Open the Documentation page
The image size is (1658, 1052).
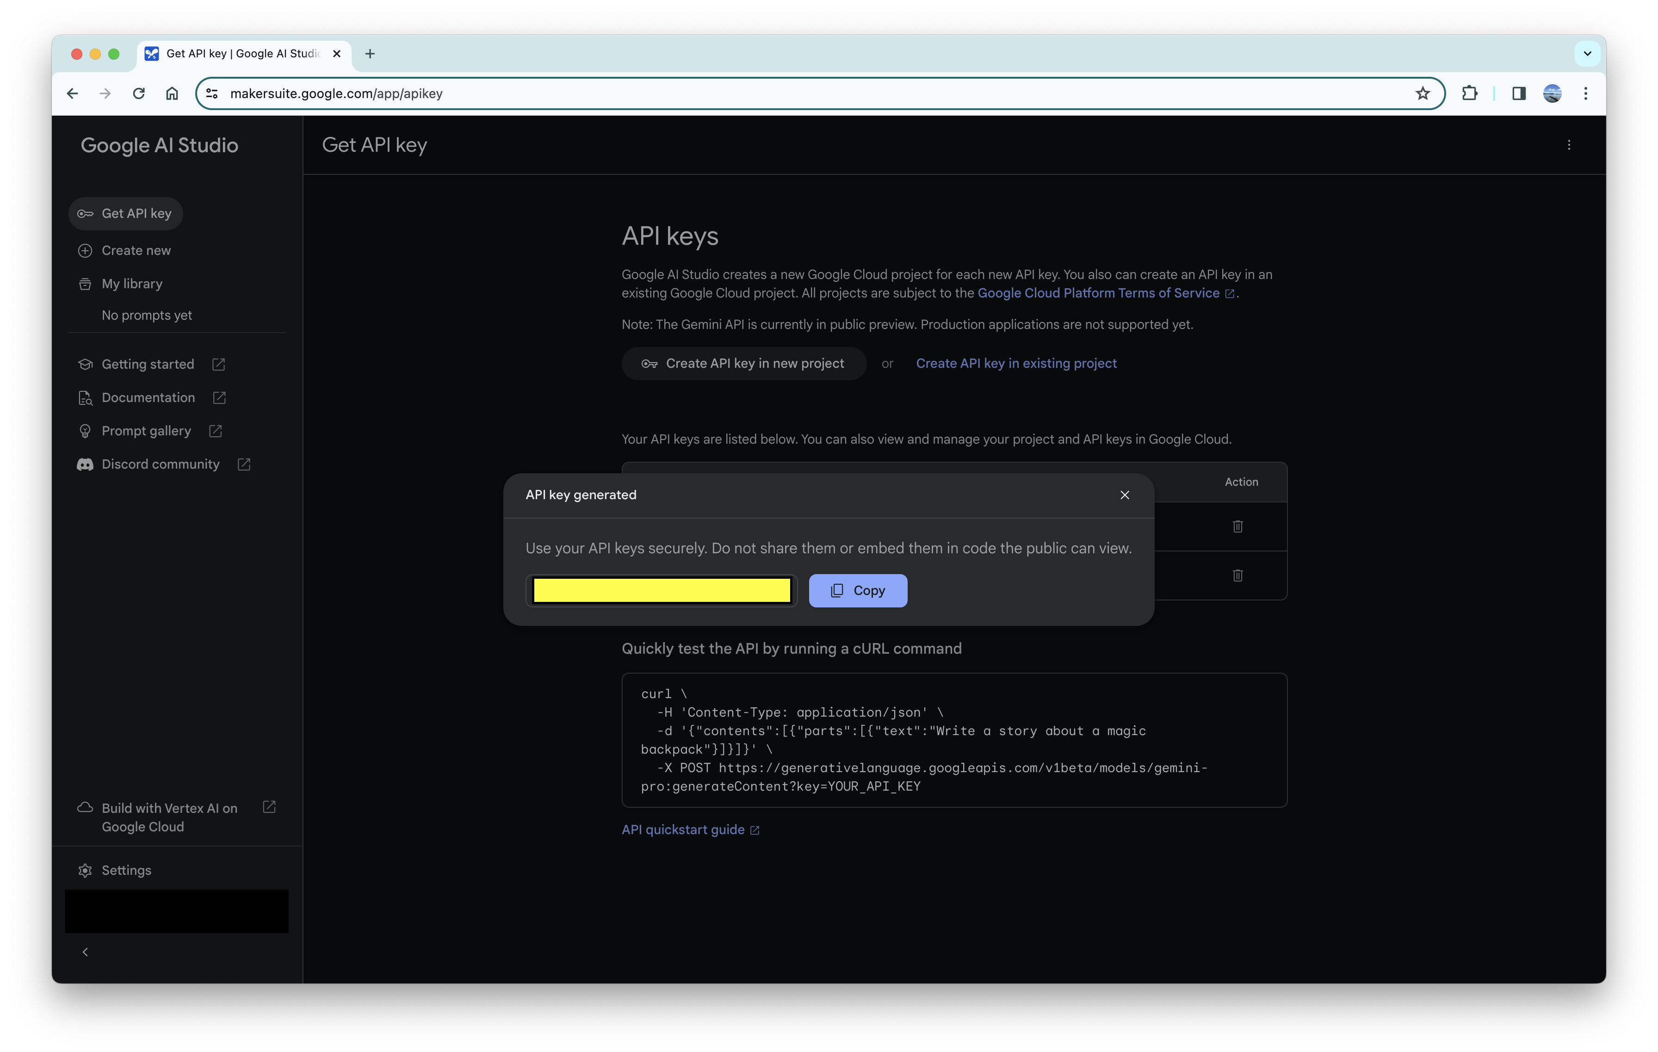pyautogui.click(x=148, y=397)
